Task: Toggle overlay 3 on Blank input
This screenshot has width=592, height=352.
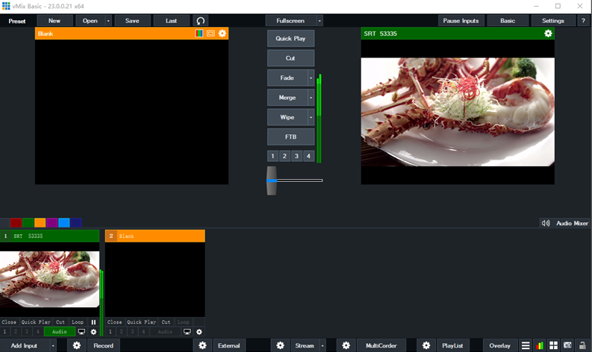Action: click(x=132, y=332)
